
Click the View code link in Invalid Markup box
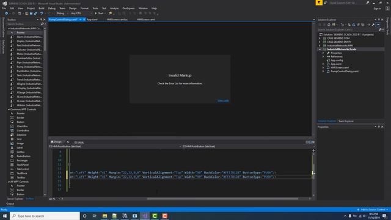(223, 101)
